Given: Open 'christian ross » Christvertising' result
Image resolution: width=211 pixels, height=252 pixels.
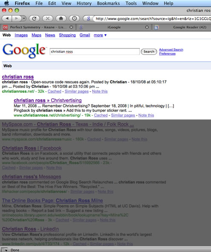Looking at the screenshot, I should coord(48,100).
